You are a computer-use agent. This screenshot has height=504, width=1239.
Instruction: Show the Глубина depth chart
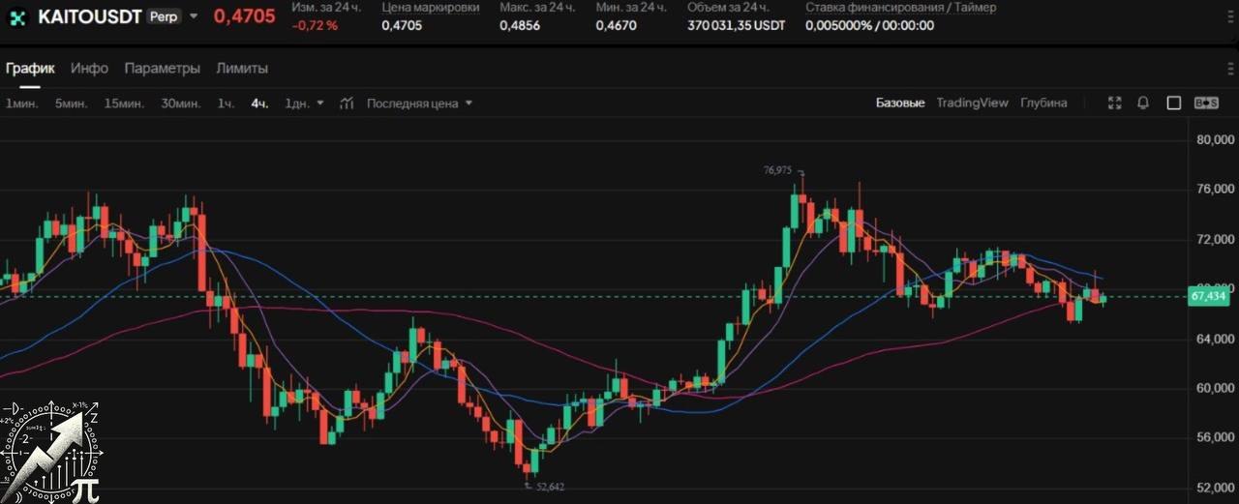pos(1043,103)
